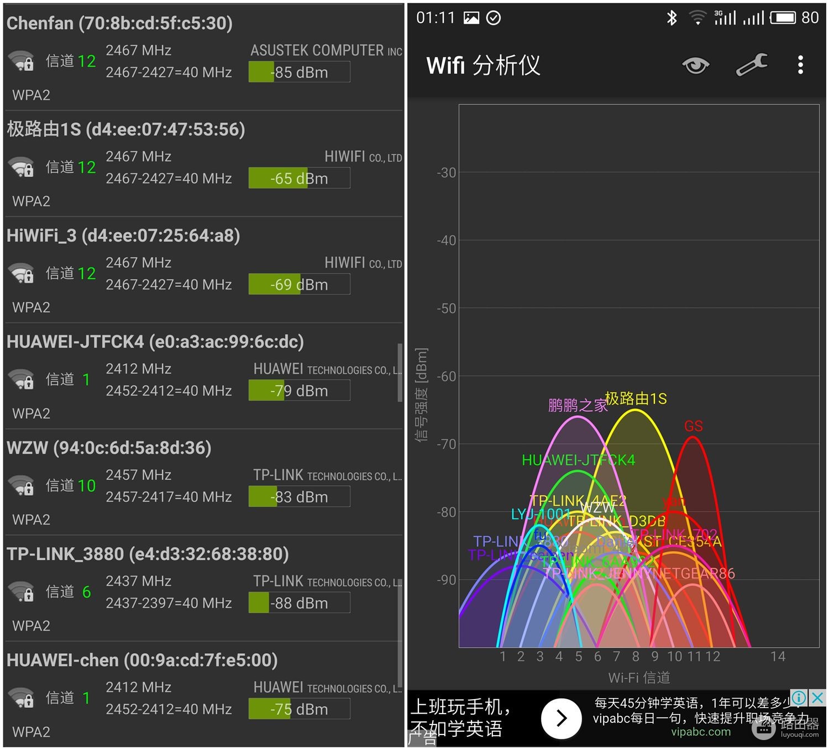The image size is (829, 750).
Task: Click the 鹏鹏之家 curve label on graph
Action: pos(578,406)
